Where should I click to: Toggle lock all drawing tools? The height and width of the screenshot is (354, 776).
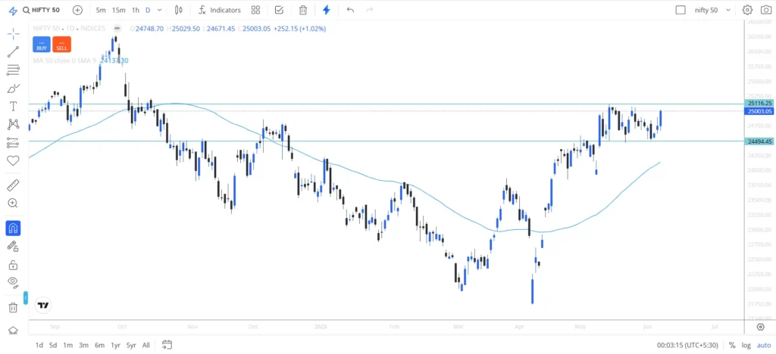point(14,265)
